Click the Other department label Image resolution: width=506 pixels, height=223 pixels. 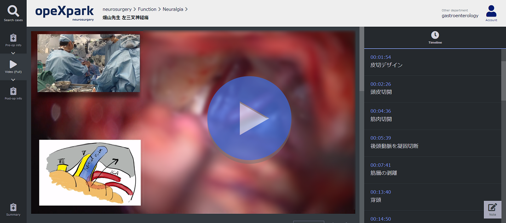click(x=454, y=10)
